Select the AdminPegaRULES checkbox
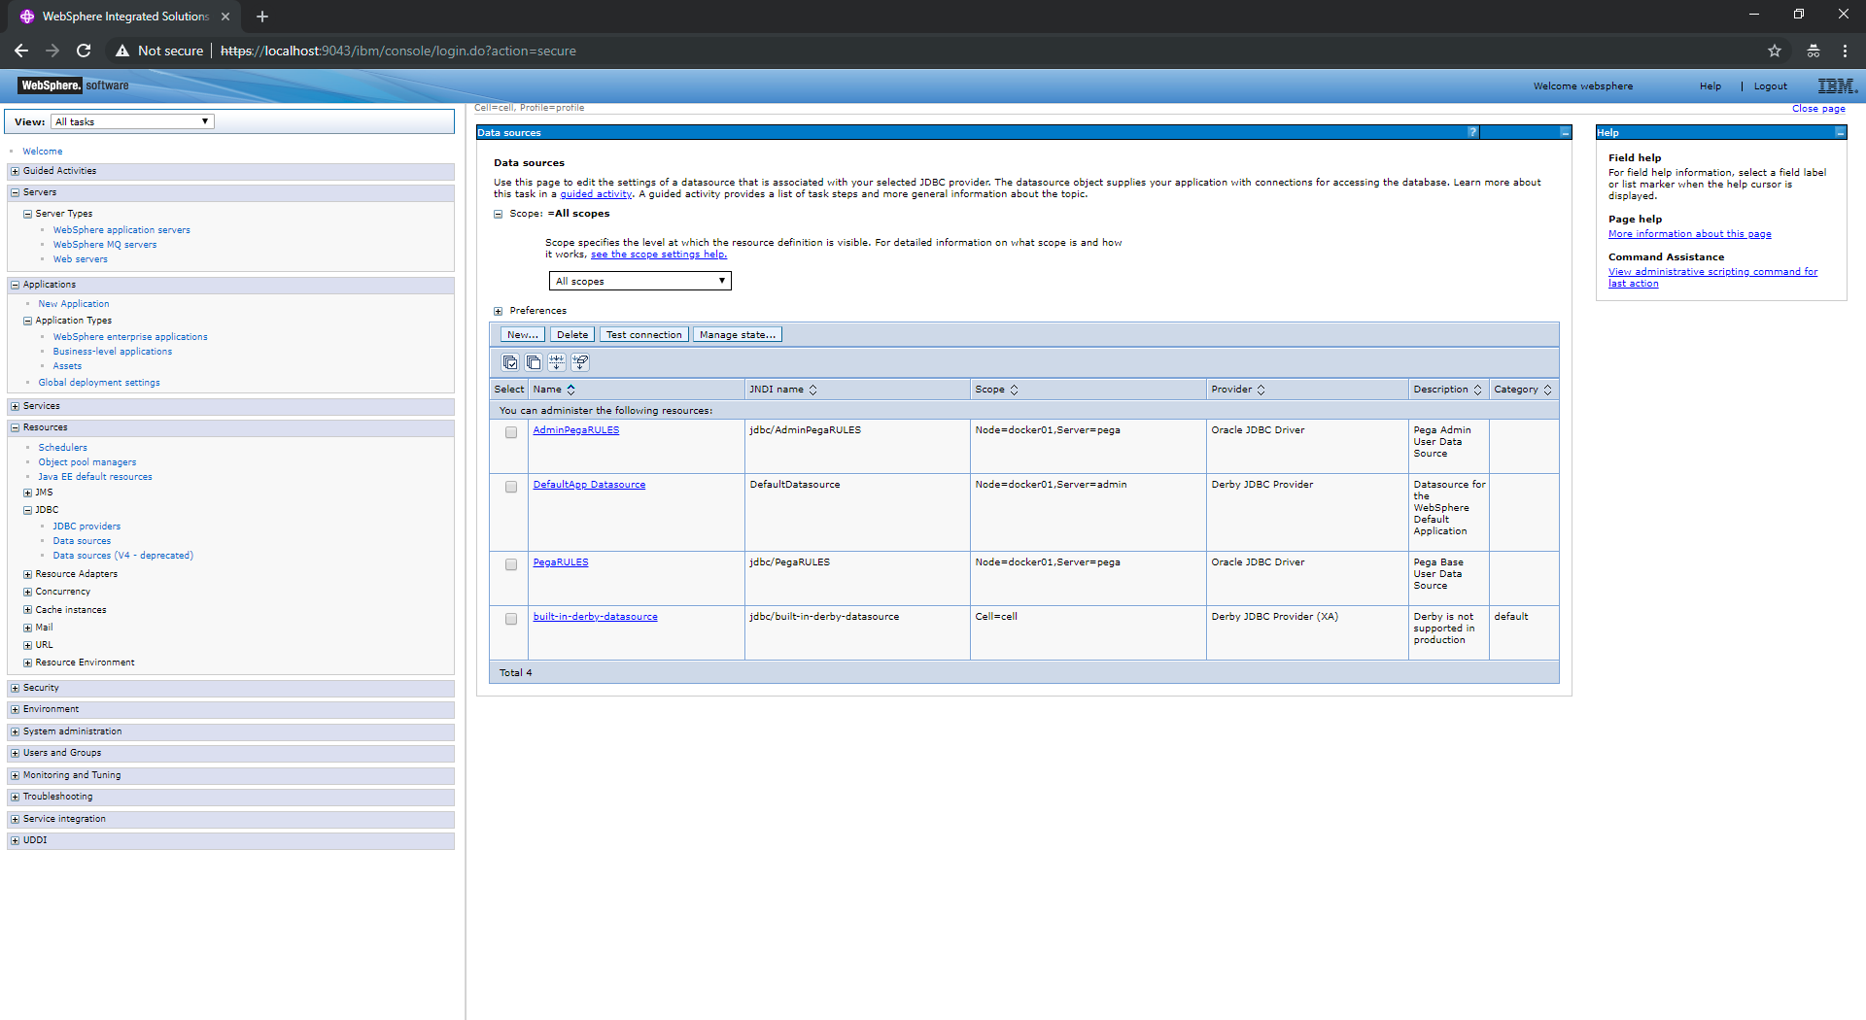Viewport: 1866px width, 1020px height. coord(511,432)
